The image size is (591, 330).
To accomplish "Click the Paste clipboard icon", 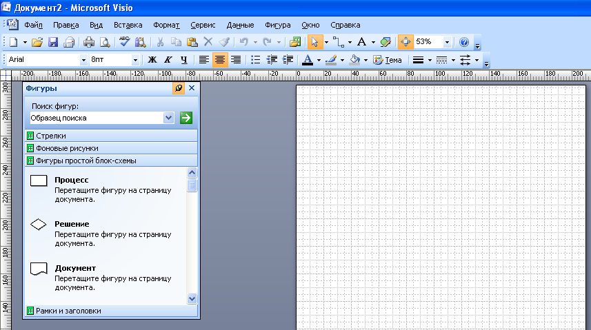I will click(x=192, y=42).
